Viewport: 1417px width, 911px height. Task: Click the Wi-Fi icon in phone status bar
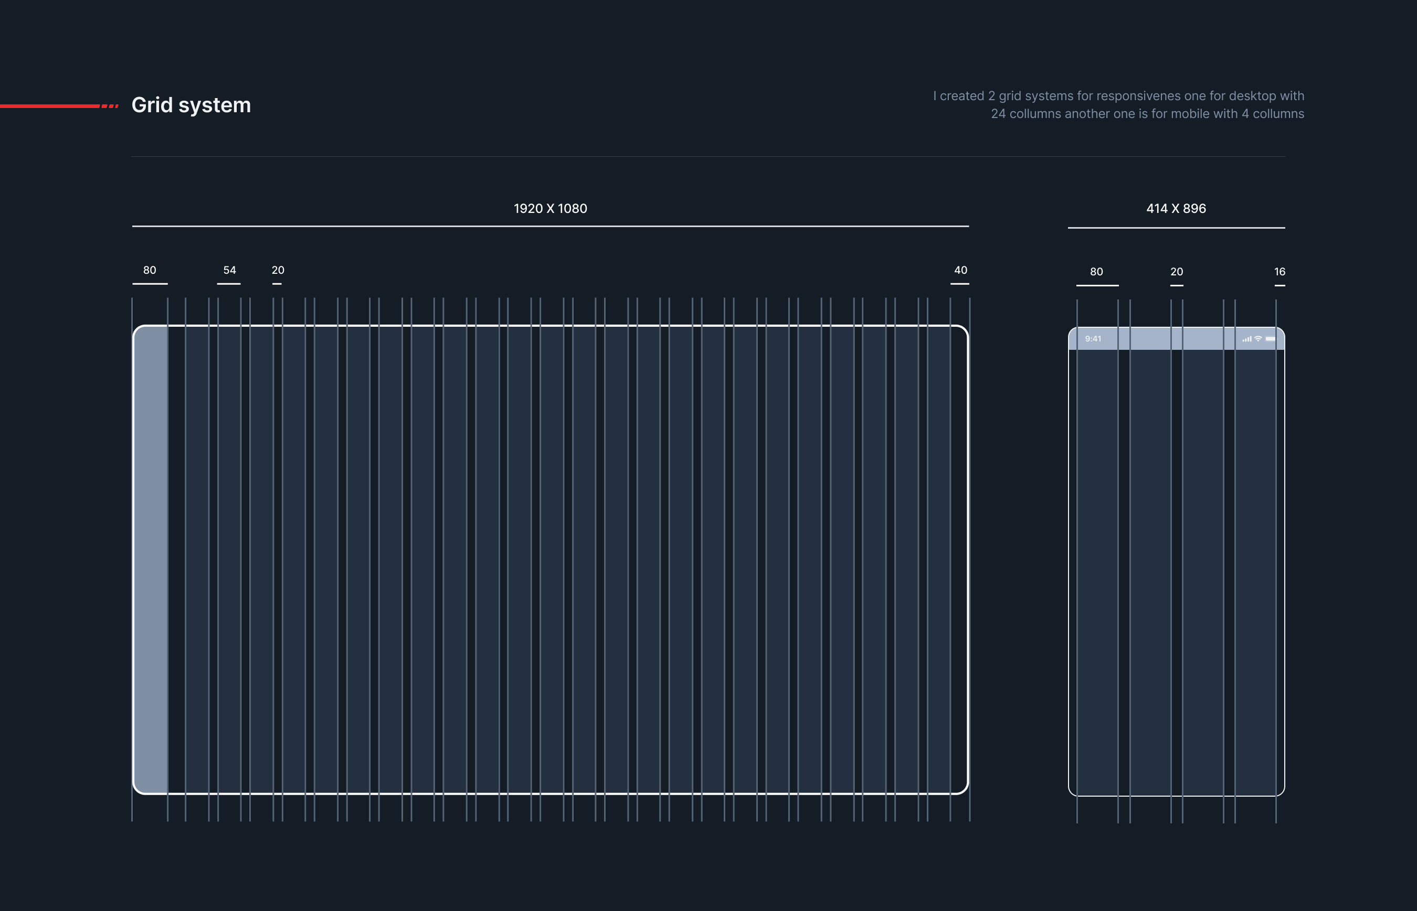pos(1258,338)
